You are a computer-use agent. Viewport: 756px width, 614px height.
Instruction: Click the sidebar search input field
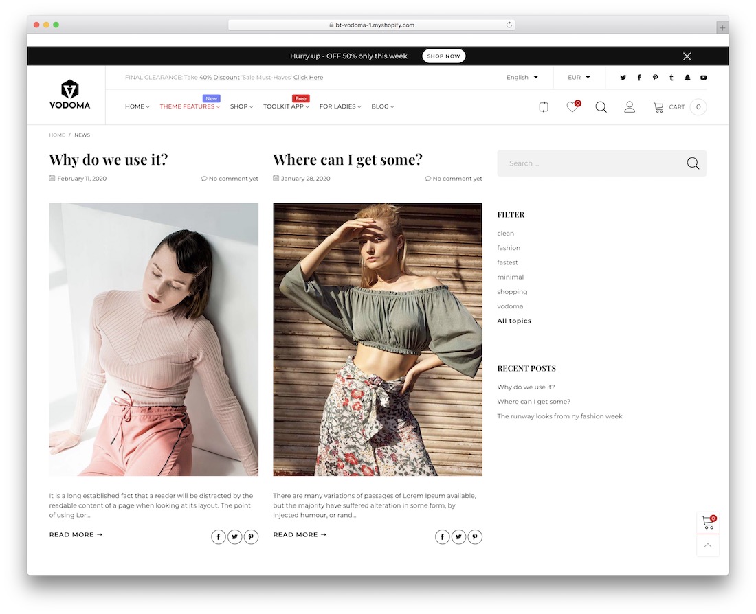coord(591,163)
